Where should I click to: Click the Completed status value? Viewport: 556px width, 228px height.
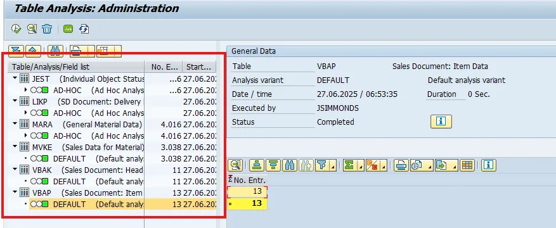pyautogui.click(x=335, y=122)
